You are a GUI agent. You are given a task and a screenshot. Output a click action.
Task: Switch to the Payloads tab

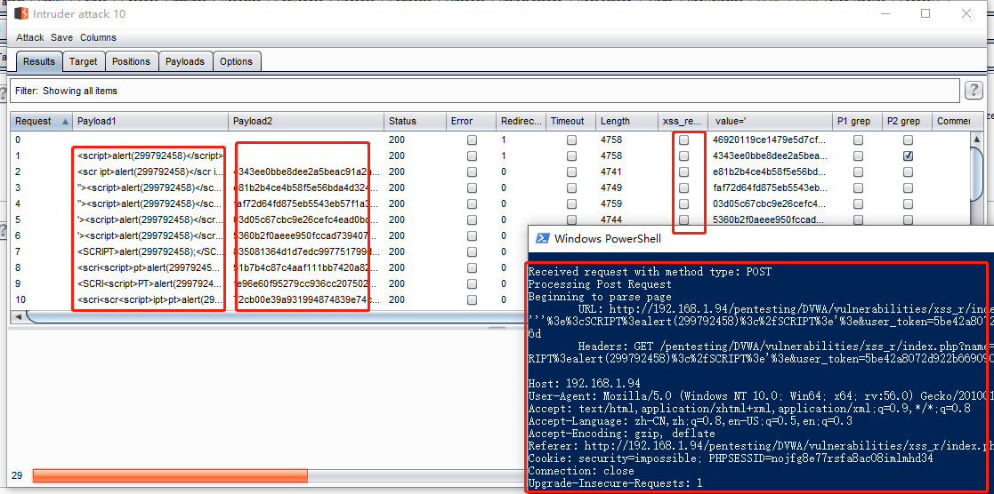185,61
